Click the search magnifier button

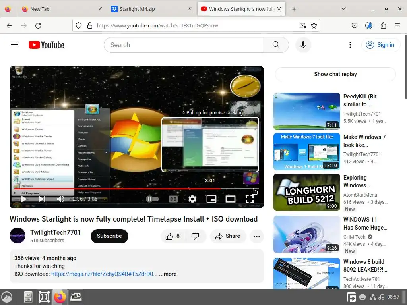pyautogui.click(x=276, y=45)
